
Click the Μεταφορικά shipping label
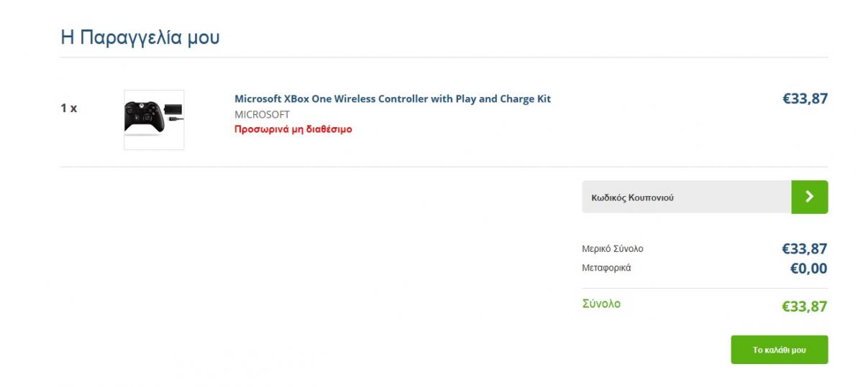tap(606, 268)
